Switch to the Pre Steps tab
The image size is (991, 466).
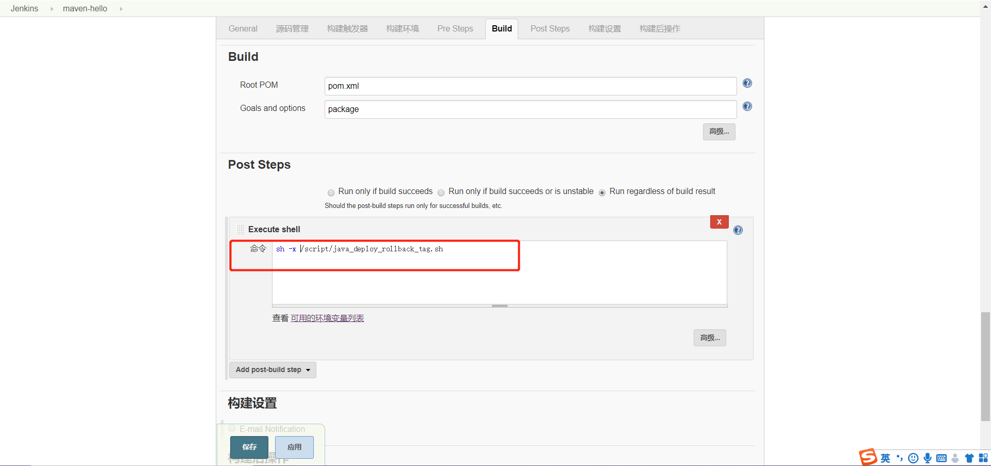[455, 29]
